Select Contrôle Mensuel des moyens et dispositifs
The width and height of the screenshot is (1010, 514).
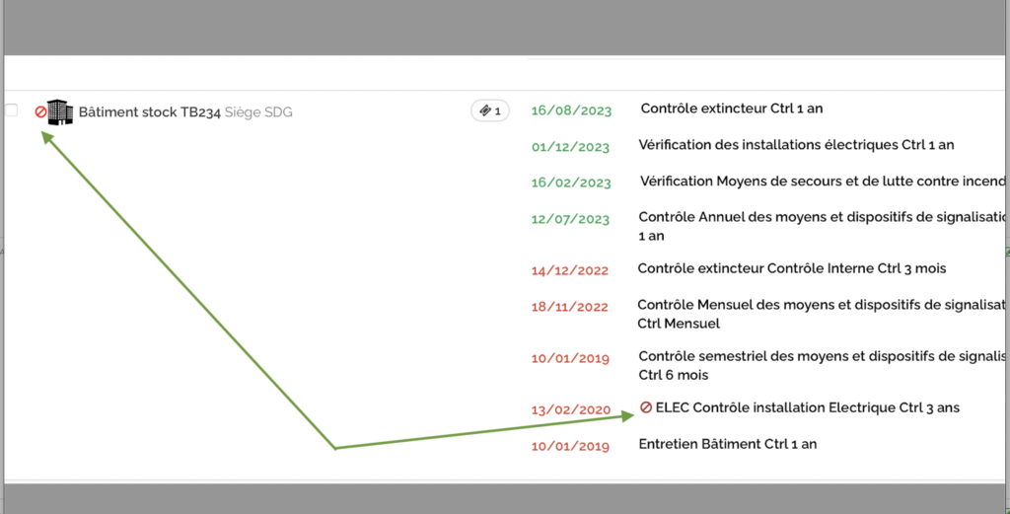coord(820,306)
